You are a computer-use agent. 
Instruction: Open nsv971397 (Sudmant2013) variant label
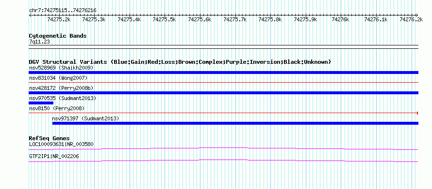coord(85,118)
